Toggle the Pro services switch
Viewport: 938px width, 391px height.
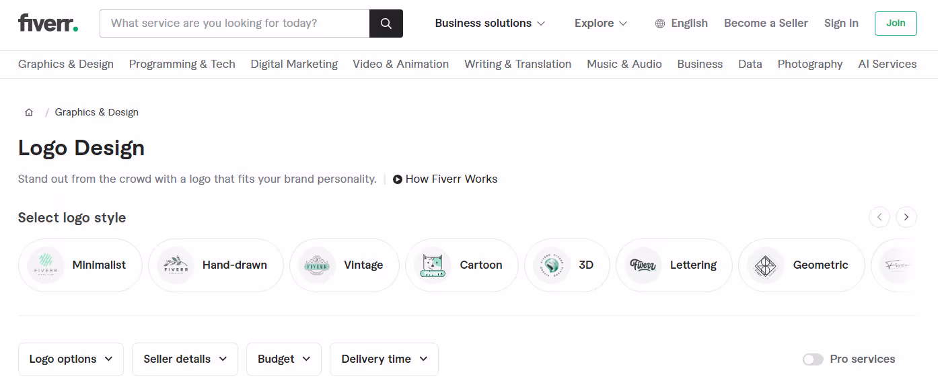click(813, 359)
